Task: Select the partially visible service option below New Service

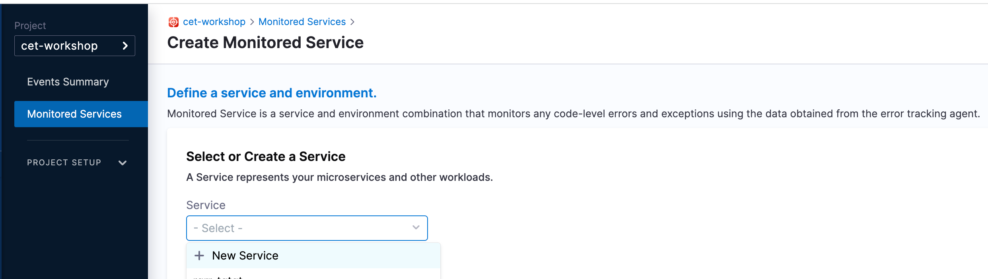Action: [218, 277]
